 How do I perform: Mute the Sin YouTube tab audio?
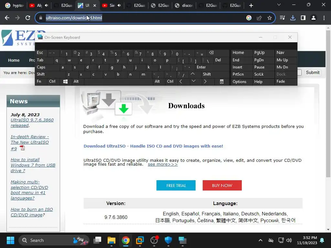pyautogui.click(x=119, y=5)
